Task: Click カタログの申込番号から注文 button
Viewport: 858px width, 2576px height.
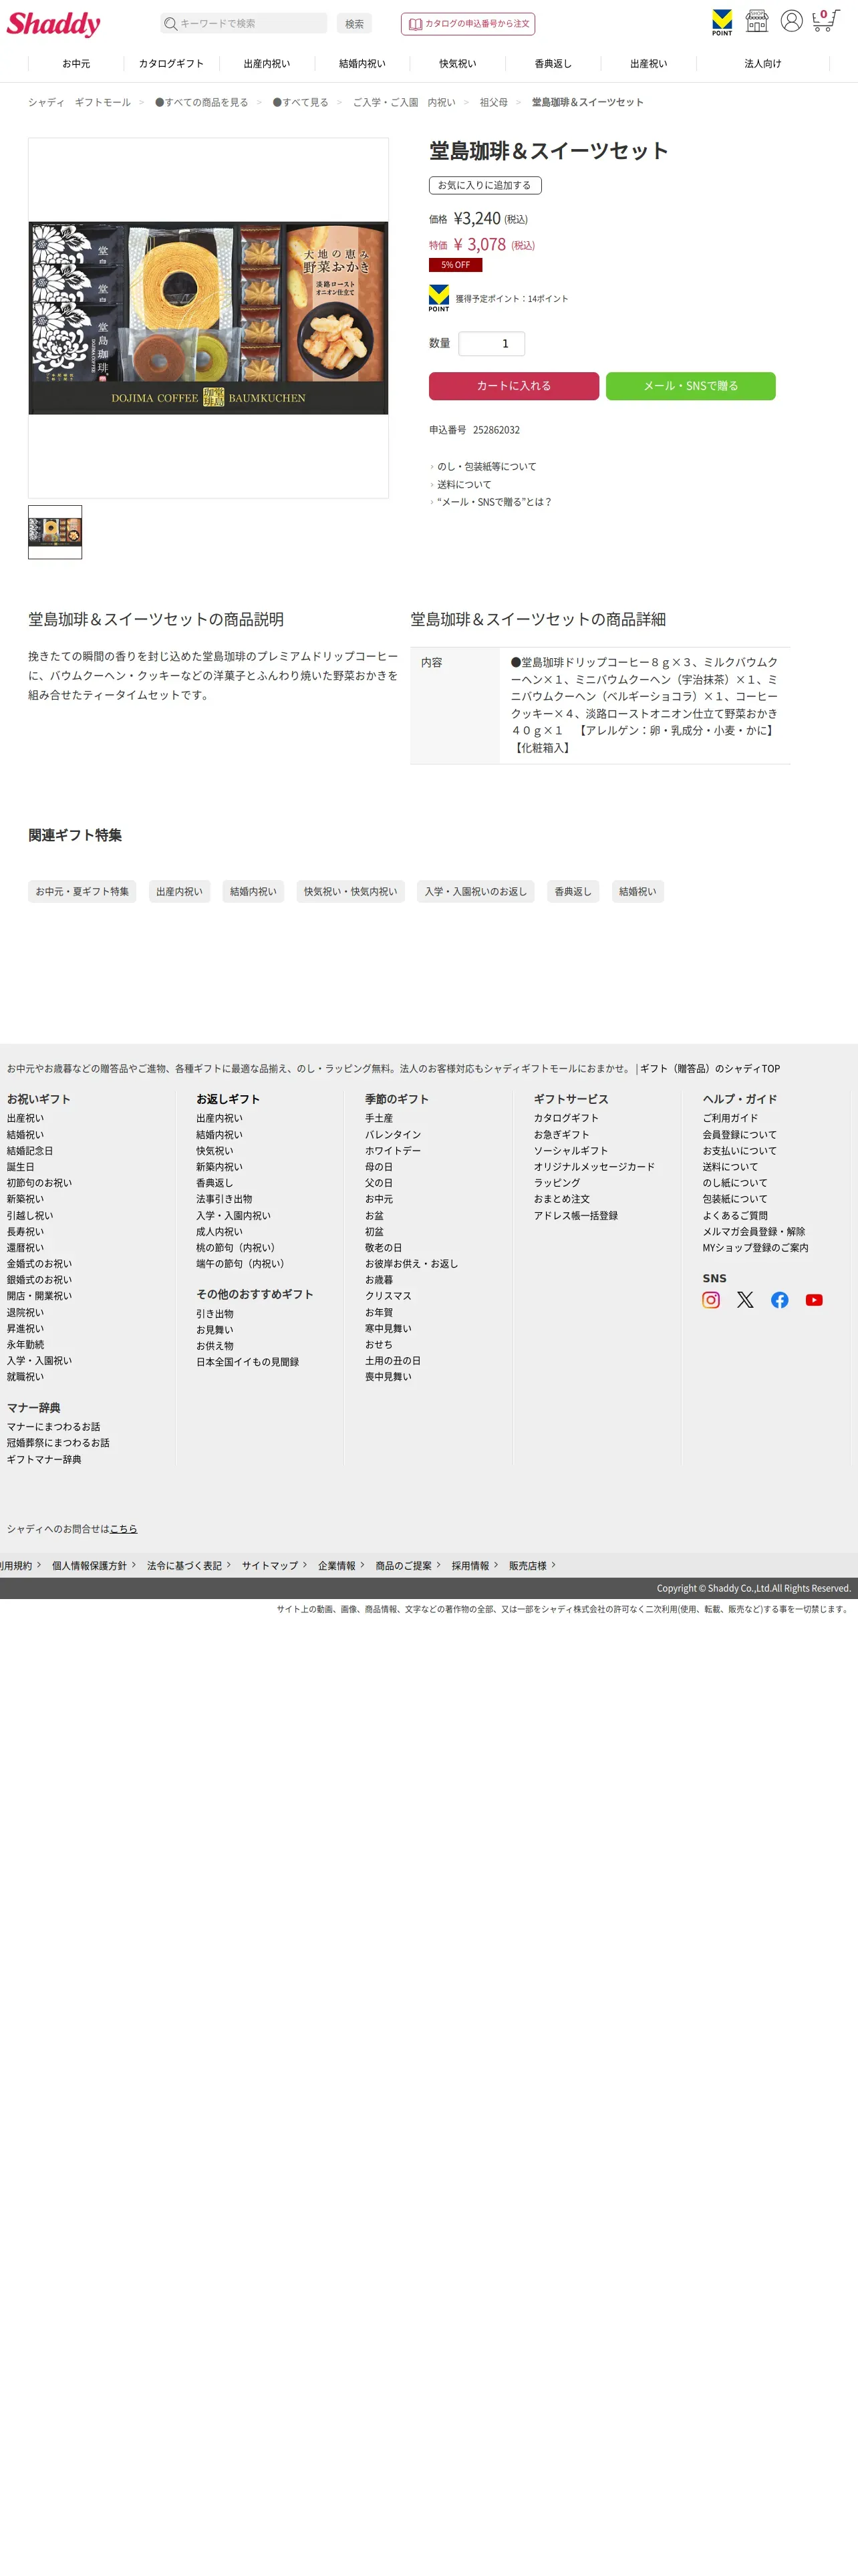Action: click(x=468, y=24)
